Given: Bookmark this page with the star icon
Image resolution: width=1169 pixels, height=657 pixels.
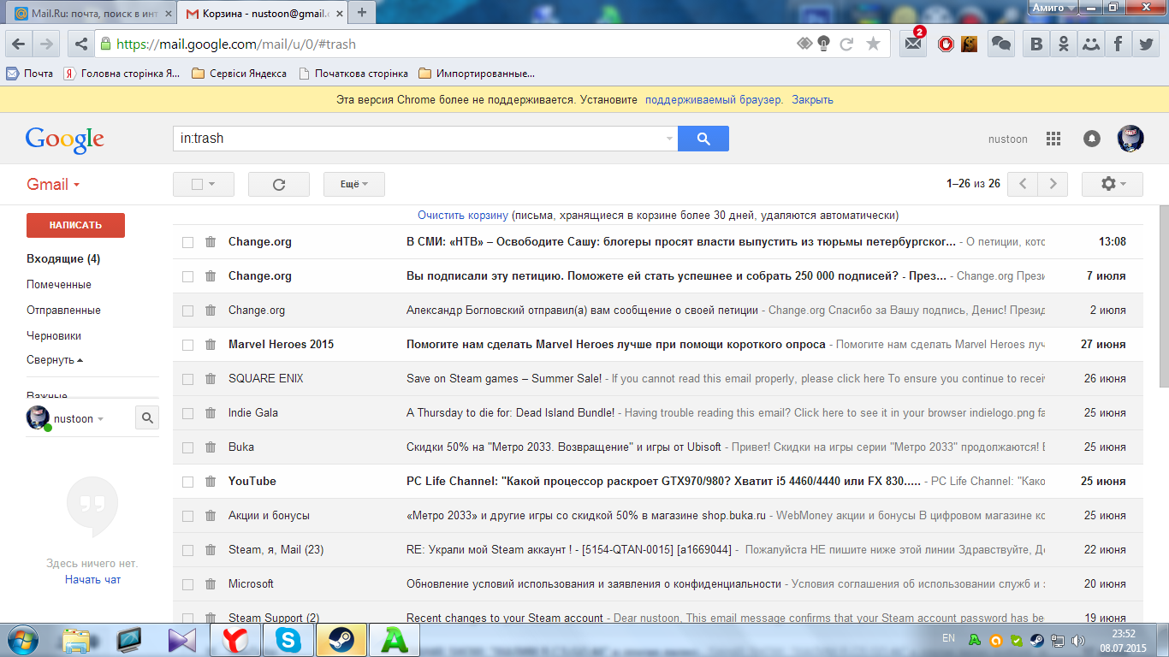Looking at the screenshot, I should pos(873,44).
